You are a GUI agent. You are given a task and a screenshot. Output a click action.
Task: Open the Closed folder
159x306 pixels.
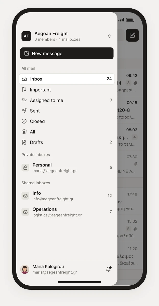(67, 121)
